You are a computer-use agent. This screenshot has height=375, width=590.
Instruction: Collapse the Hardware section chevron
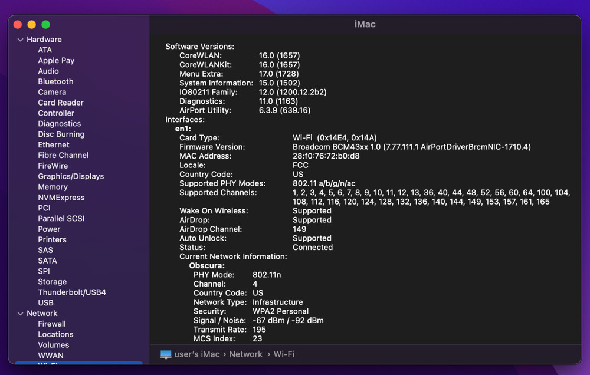point(20,40)
